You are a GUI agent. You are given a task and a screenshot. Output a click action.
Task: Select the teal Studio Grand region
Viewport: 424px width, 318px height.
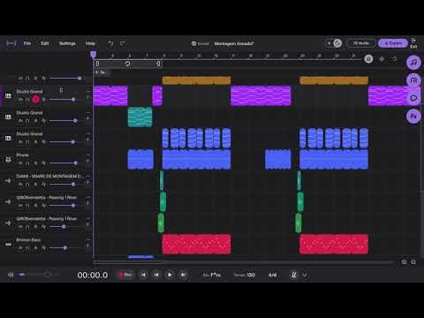click(x=140, y=117)
